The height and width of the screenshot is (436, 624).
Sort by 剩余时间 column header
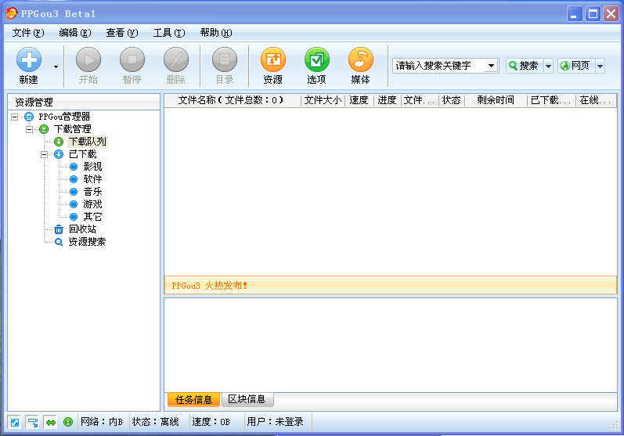pyautogui.click(x=496, y=100)
